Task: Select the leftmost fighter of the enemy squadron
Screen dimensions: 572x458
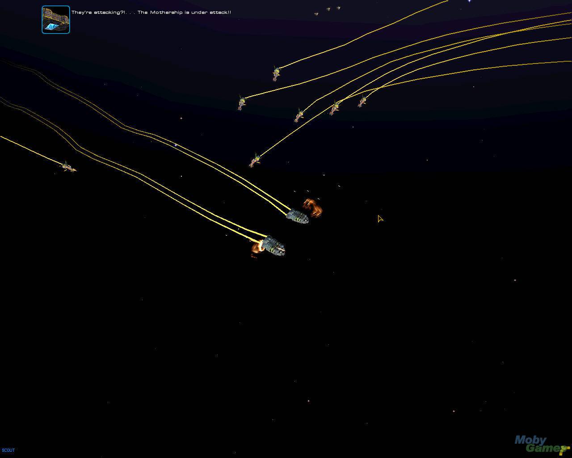Action: (x=242, y=103)
